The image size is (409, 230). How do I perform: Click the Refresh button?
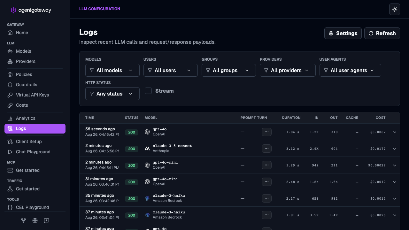pos(382,33)
